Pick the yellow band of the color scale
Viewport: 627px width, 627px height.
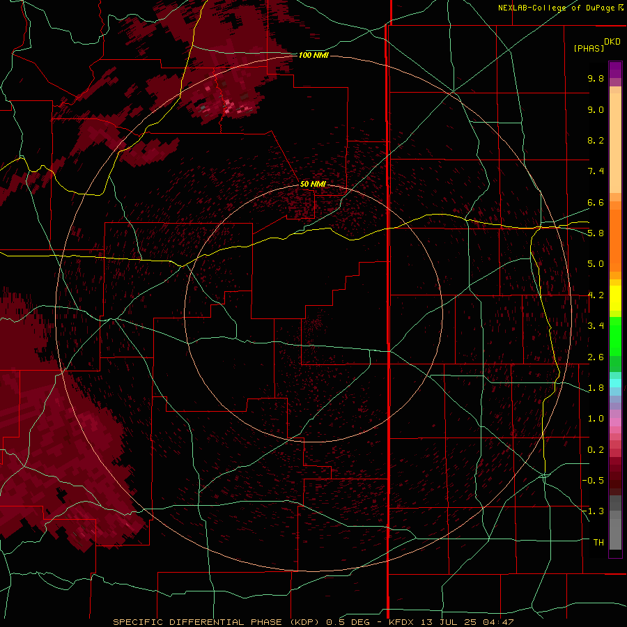click(x=615, y=298)
